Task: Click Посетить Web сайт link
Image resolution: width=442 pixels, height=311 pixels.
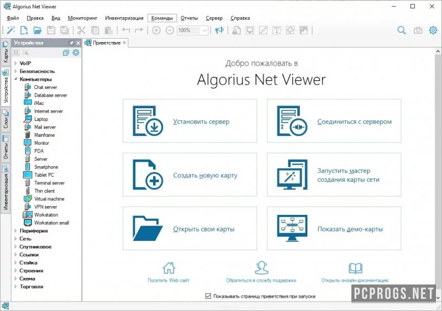Action: 169,280
